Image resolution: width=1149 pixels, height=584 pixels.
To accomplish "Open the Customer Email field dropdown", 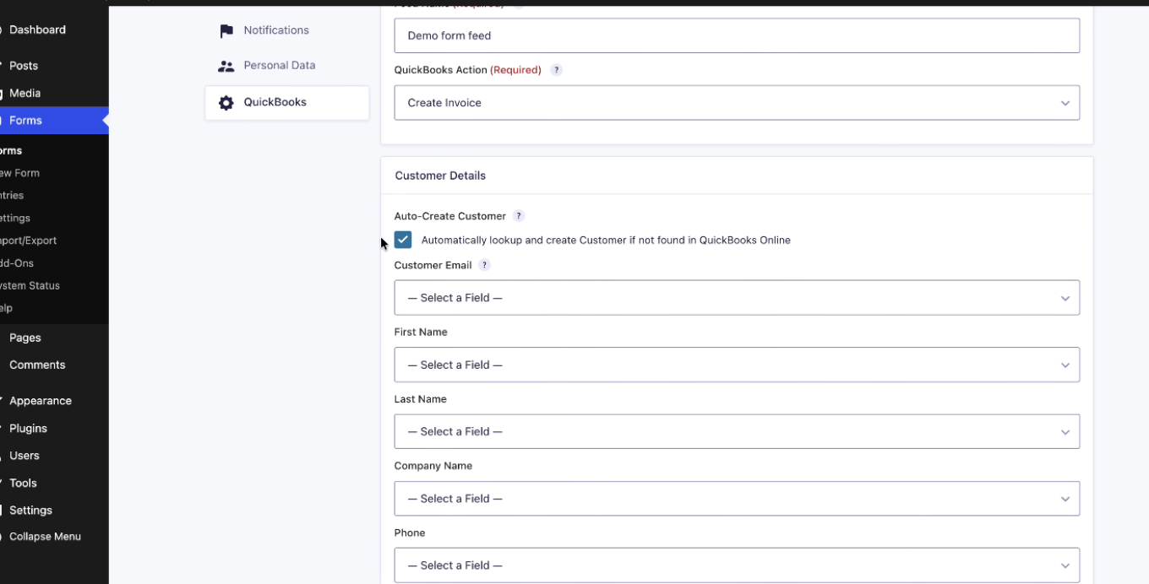I will (737, 298).
